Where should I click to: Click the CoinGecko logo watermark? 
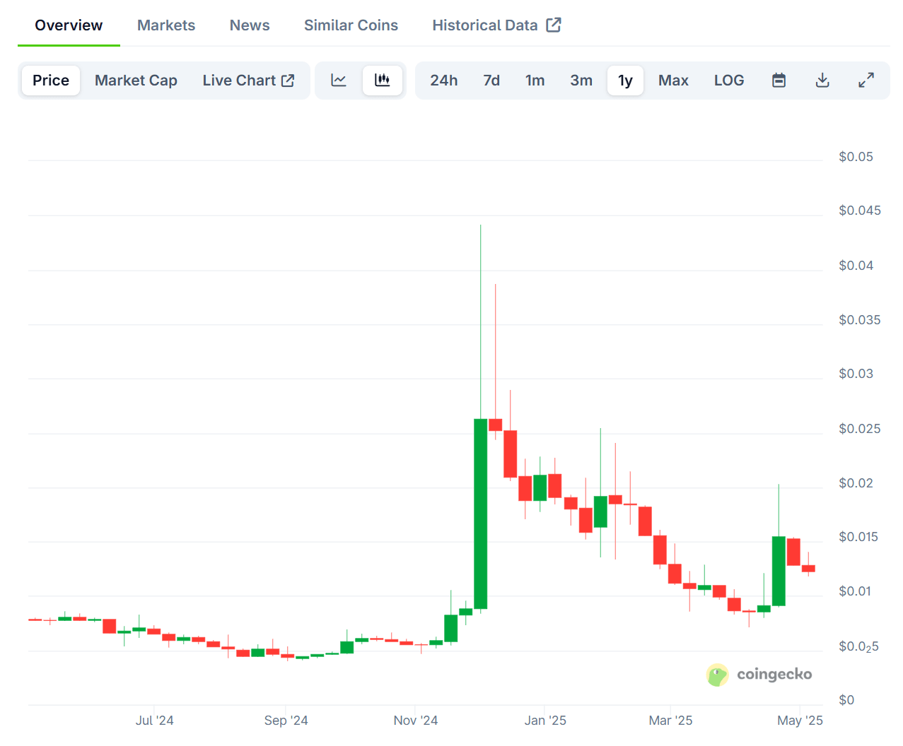click(x=759, y=675)
